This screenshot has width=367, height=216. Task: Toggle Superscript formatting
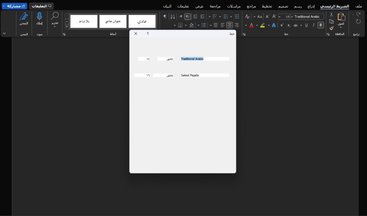[282, 25]
